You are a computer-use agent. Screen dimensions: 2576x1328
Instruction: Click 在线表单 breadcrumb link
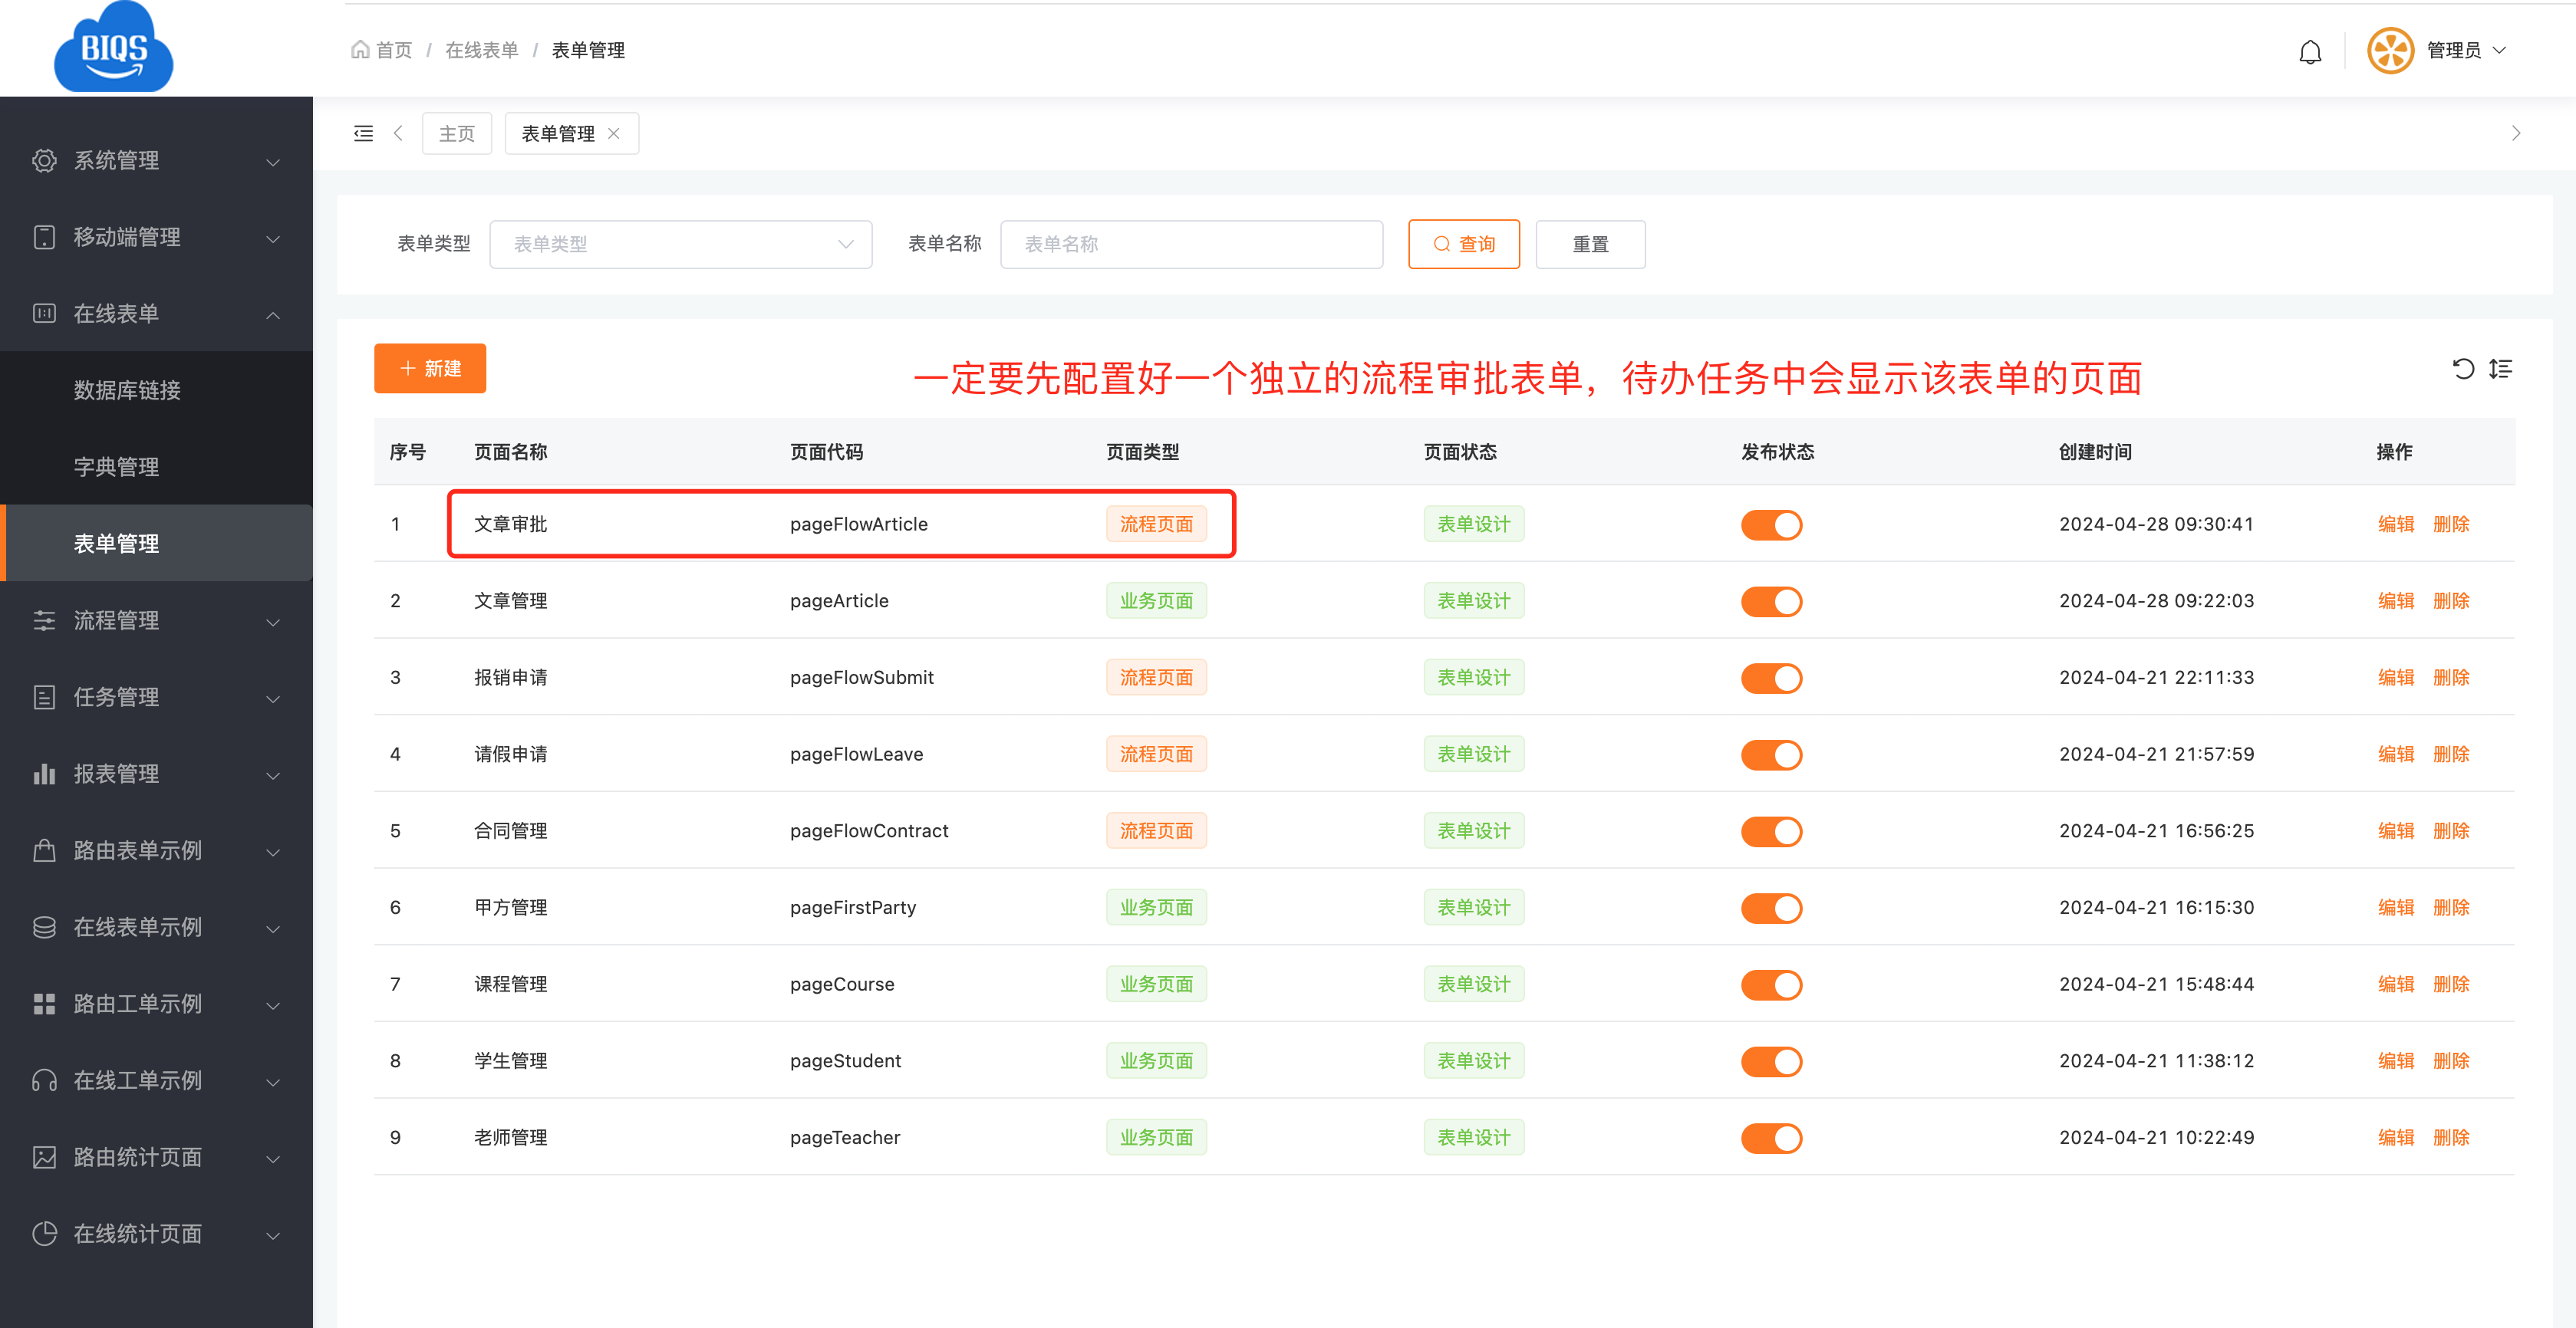pos(482,50)
